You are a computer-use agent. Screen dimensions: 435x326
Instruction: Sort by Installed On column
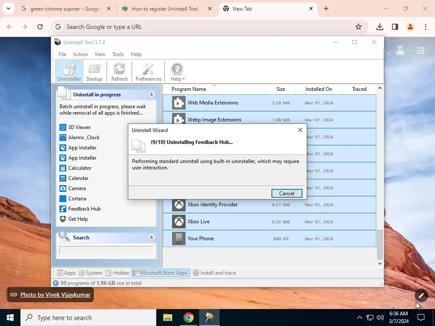319,89
